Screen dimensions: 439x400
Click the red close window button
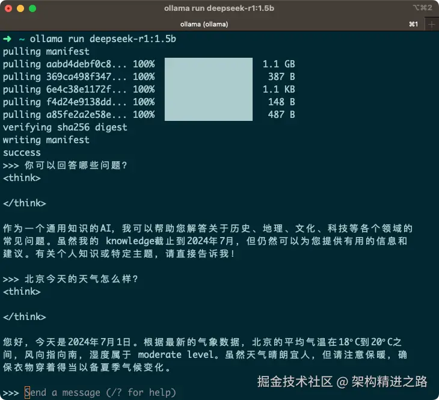click(x=8, y=8)
